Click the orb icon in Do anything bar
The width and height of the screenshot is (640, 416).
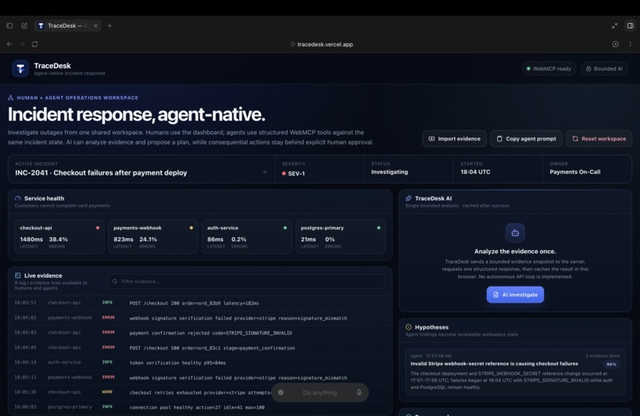281,392
